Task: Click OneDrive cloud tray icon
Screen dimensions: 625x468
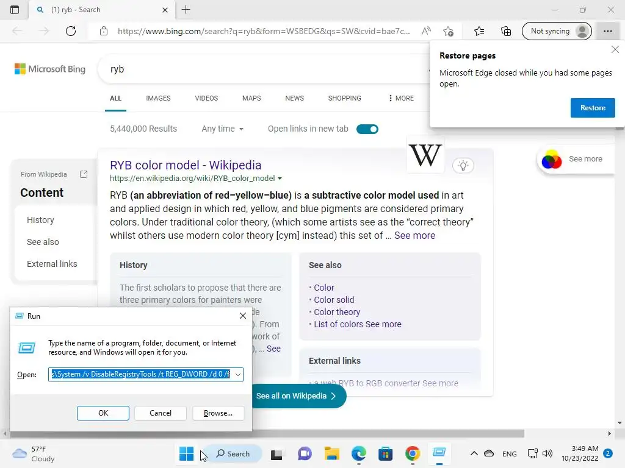Action: (x=489, y=453)
